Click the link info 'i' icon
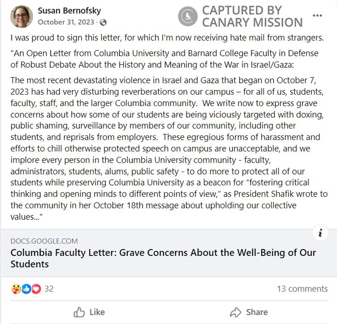This screenshot has width=337, height=324. pyautogui.click(x=320, y=233)
